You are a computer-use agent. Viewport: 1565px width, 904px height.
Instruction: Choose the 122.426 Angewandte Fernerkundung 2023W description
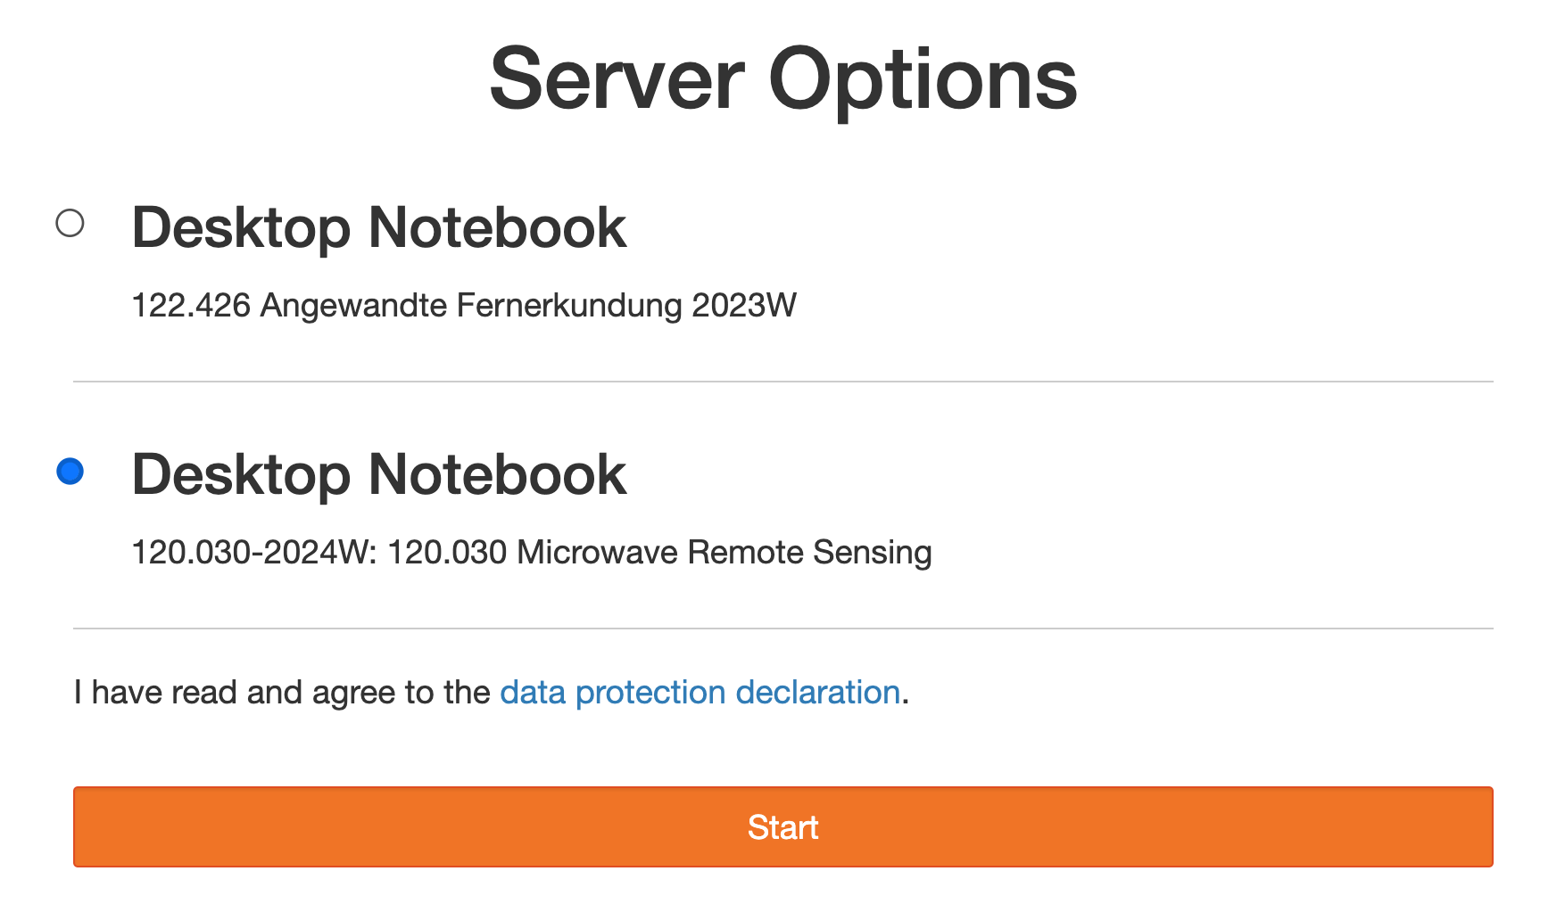[x=463, y=306]
